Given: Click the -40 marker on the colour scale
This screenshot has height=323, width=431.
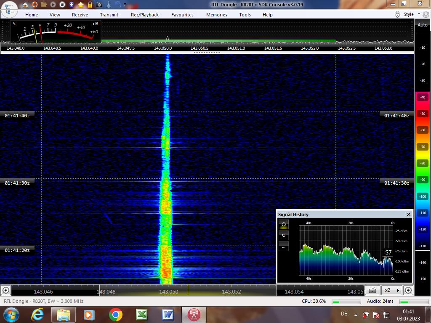Looking at the screenshot, I should 423,97.
